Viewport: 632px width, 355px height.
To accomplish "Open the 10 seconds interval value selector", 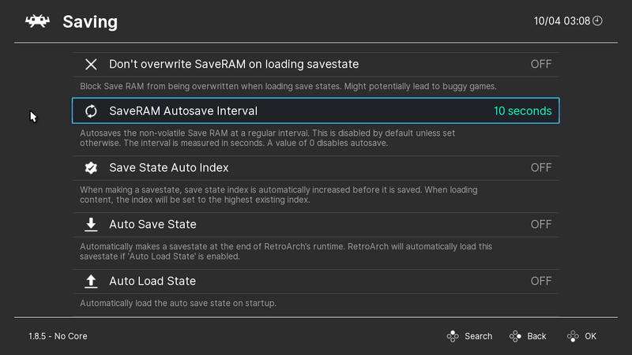I will click(x=522, y=111).
